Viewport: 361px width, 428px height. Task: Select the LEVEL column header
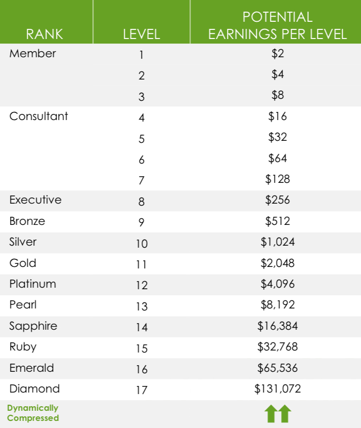click(142, 34)
